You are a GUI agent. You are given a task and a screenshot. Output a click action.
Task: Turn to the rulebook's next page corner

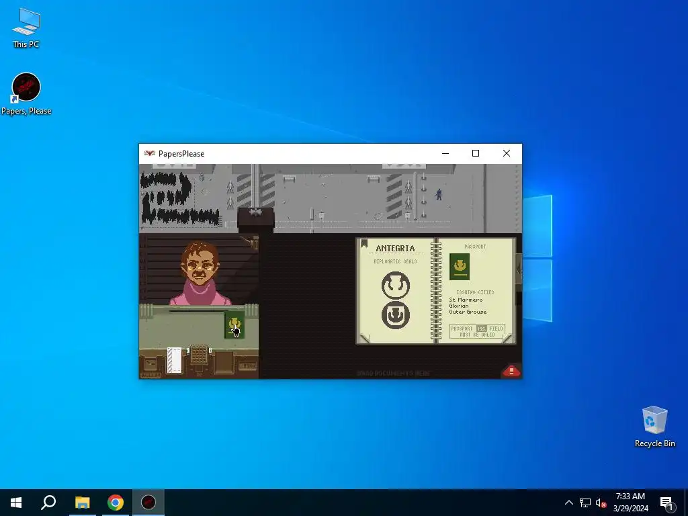[507, 338]
